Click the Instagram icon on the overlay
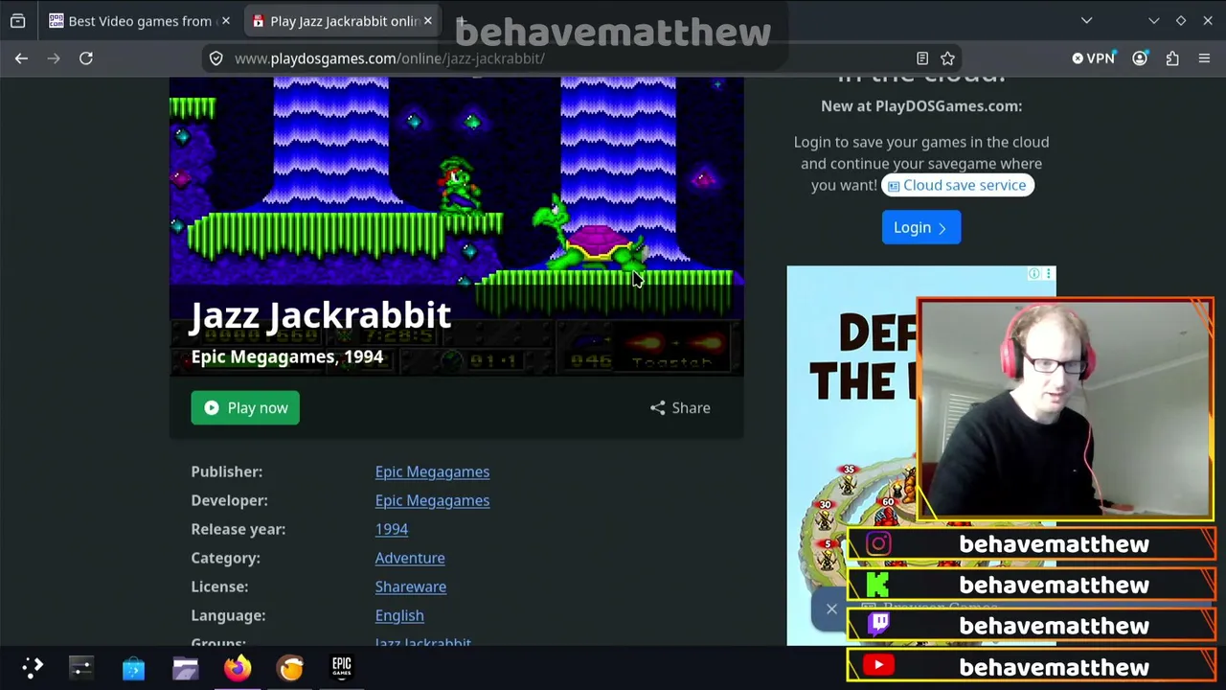1226x690 pixels. (878, 544)
